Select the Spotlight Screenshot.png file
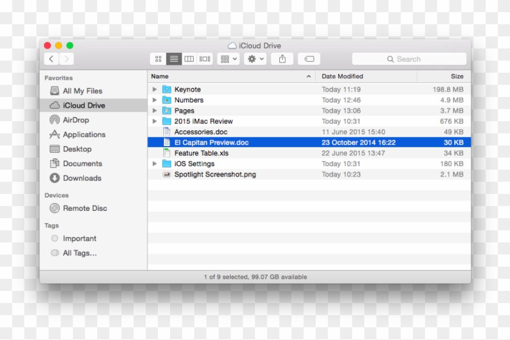The width and height of the screenshot is (510, 340). click(215, 175)
